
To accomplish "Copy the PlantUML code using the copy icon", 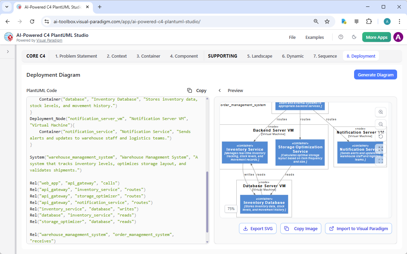I will point(190,90).
